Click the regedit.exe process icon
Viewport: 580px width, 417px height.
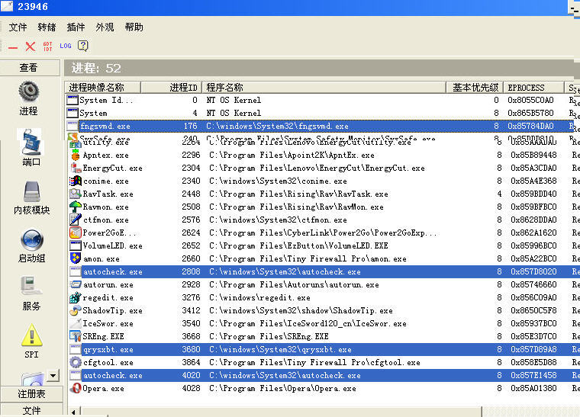click(75, 297)
